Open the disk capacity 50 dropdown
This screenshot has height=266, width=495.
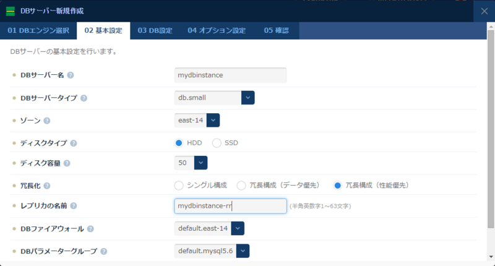coord(191,163)
